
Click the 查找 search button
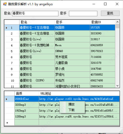(x=110, y=13)
